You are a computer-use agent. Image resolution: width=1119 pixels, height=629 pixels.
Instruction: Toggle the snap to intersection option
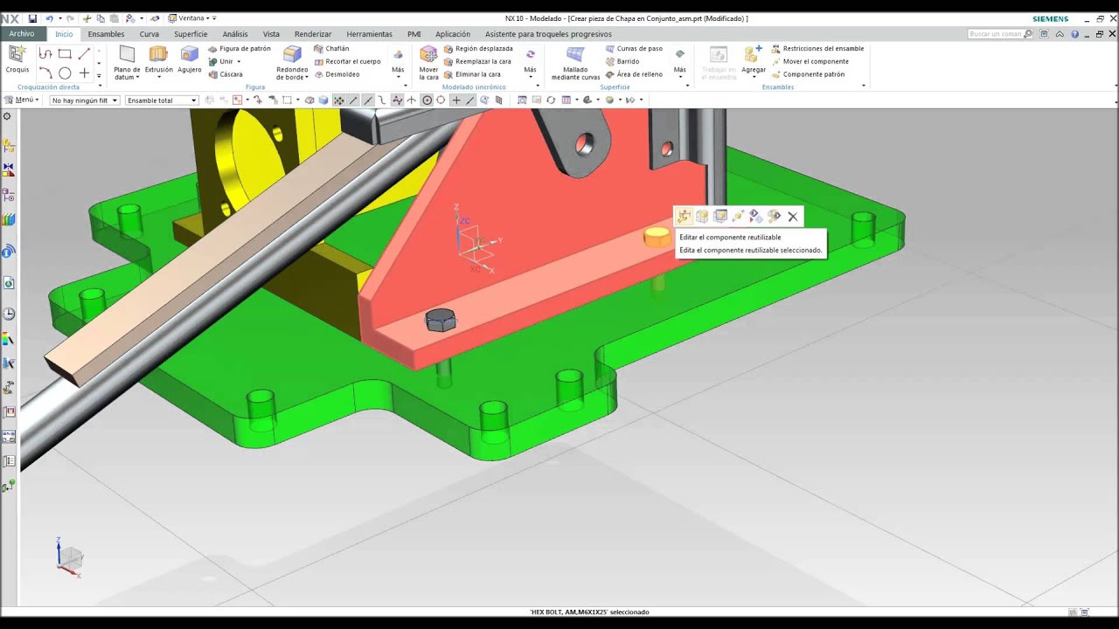pos(412,100)
